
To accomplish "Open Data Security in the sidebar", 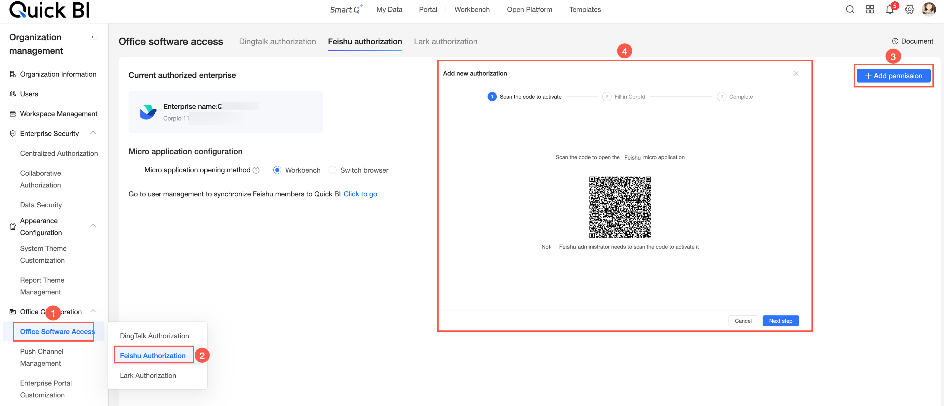I will 41,205.
